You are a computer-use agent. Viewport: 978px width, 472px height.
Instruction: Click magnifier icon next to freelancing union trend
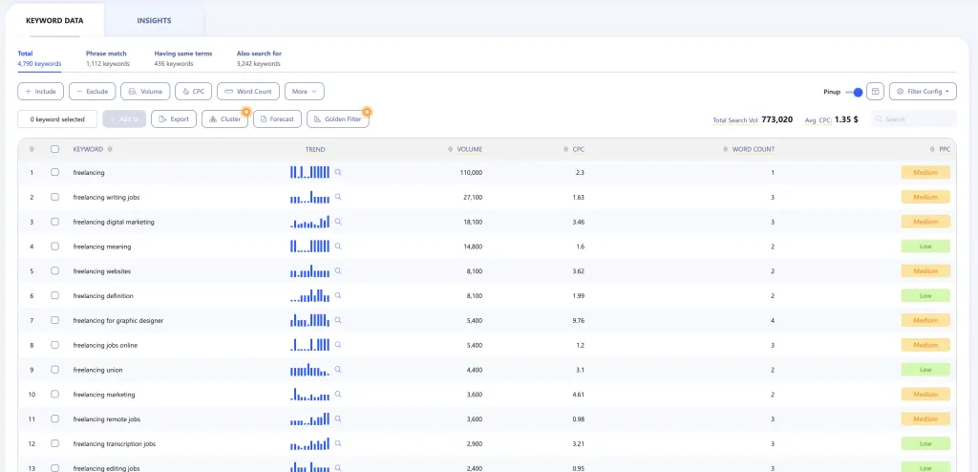click(338, 370)
